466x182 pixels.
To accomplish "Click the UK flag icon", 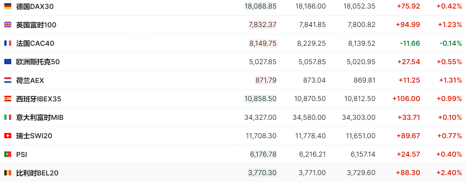I will [x=8, y=25].
